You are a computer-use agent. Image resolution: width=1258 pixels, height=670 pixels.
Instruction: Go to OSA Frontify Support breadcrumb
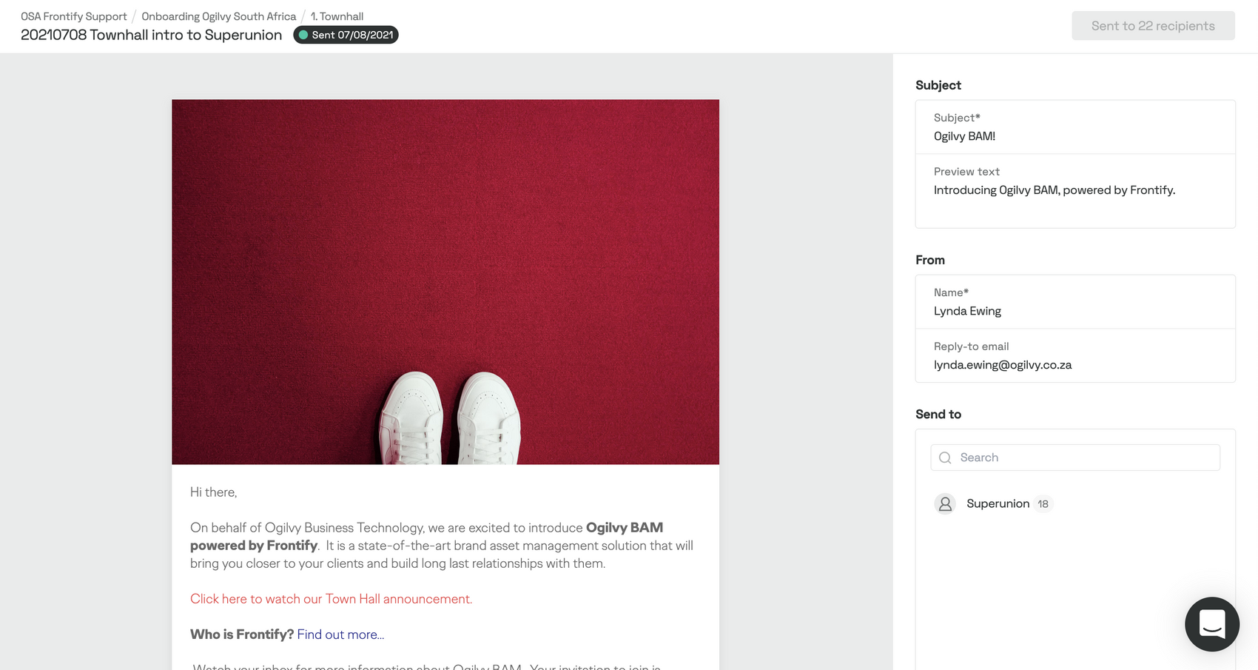74,16
